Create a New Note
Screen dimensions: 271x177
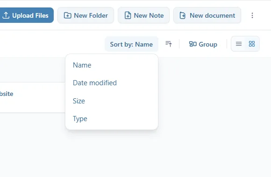coord(143,15)
